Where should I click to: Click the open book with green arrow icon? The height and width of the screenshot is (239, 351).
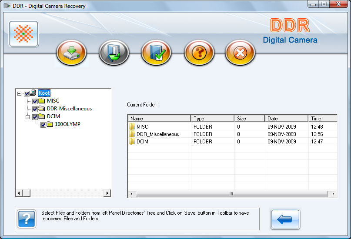tap(114, 53)
